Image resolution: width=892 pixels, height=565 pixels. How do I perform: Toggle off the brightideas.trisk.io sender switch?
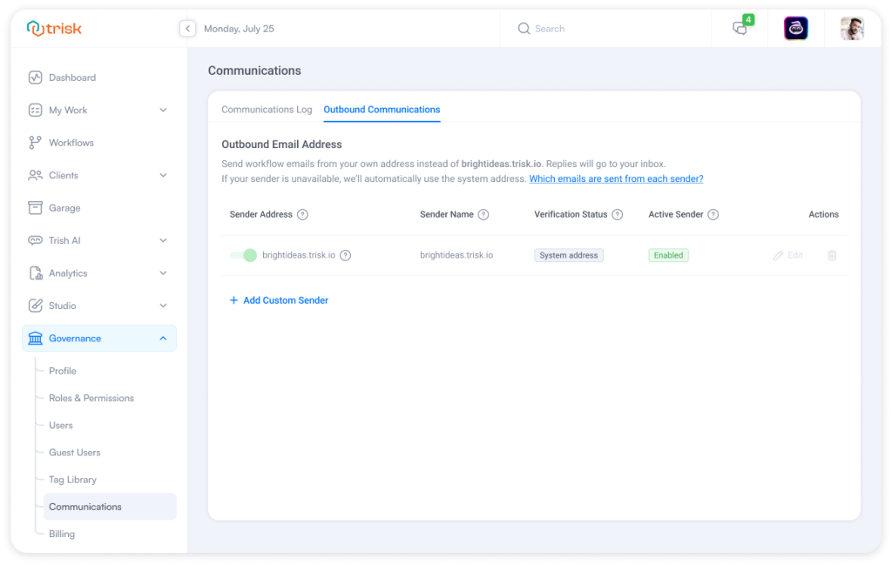coord(243,255)
